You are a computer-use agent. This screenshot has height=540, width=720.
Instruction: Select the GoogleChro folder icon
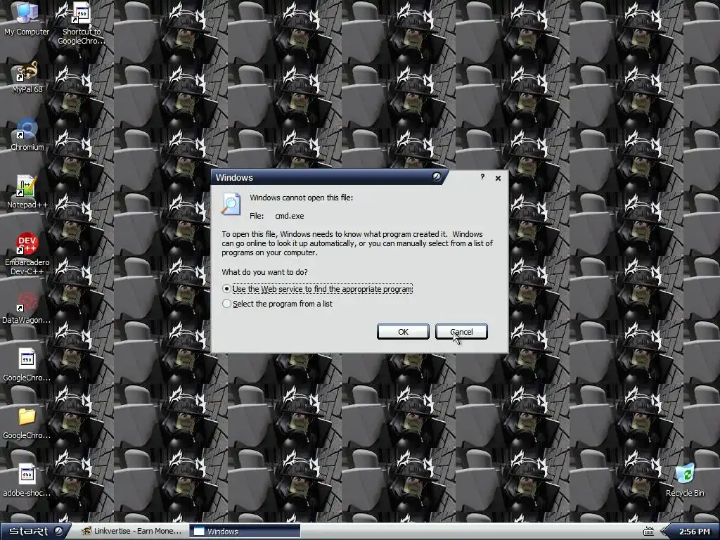(27, 423)
